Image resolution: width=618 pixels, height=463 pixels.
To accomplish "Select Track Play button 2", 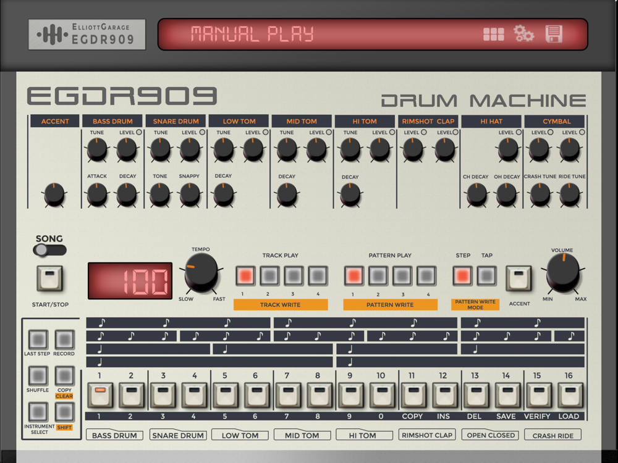I will point(269,275).
